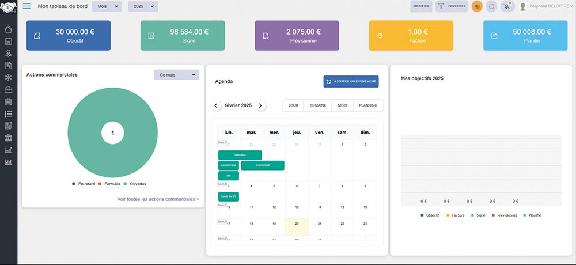The width and height of the screenshot is (576, 265).
Task: Click the home icon in sidebar
Action: (8, 29)
